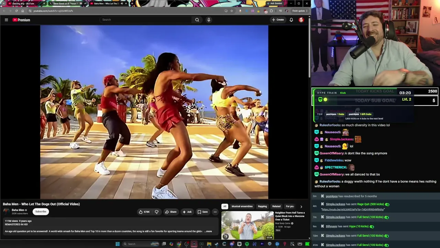Viewport: 440px width, 248px height.
Task: Open a new browser tab
Action: (132, 3)
